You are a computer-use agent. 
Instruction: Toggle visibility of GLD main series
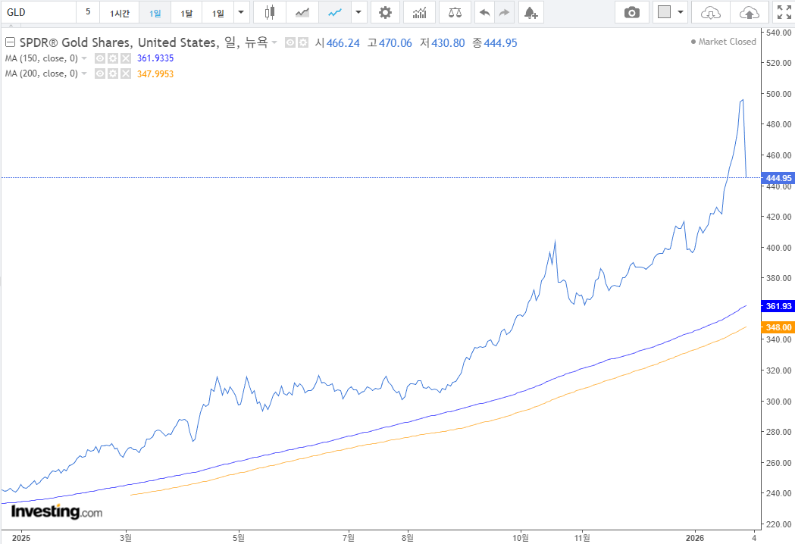pyautogui.click(x=290, y=42)
